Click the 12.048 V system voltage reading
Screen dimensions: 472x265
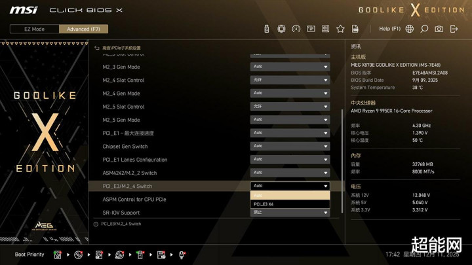(x=421, y=195)
